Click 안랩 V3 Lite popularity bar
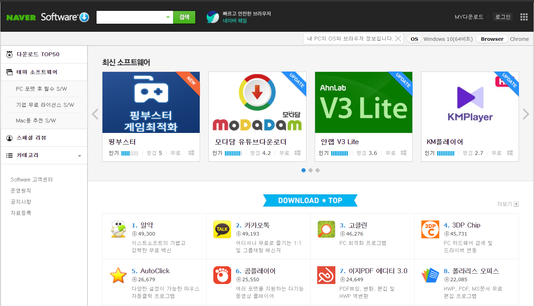The width and height of the screenshot is (534, 306). [x=340, y=153]
